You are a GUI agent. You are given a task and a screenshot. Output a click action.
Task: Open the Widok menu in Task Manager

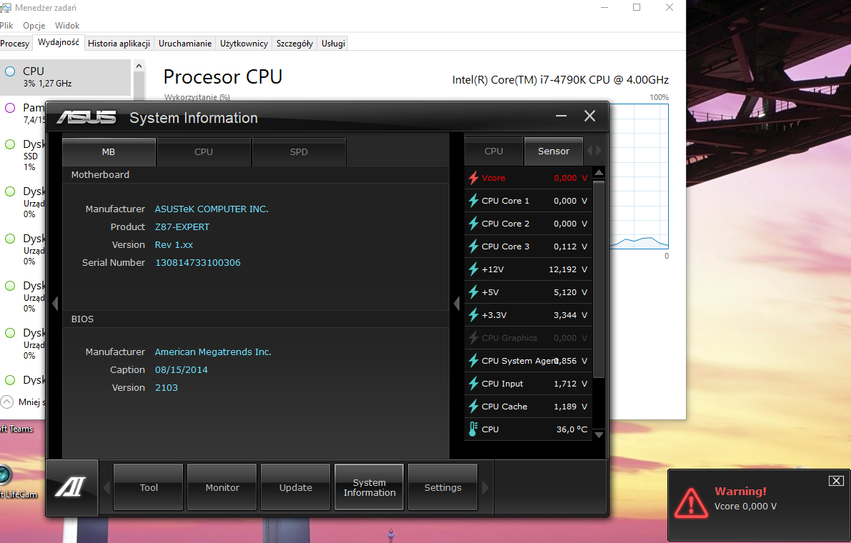67,26
